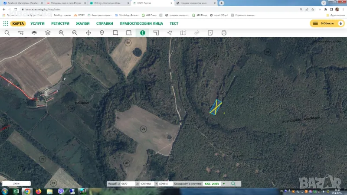Activate the pan map arrows tool
Viewport: 347px width, 195px height.
88,33
